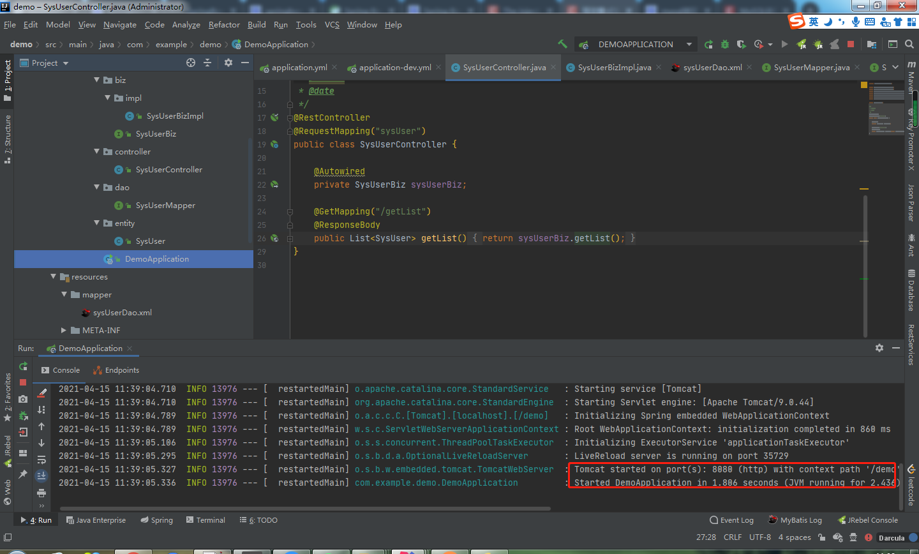Screen dimensions: 919x554
Task: Run with JRebel rocket icon
Action: pyautogui.click(x=802, y=44)
